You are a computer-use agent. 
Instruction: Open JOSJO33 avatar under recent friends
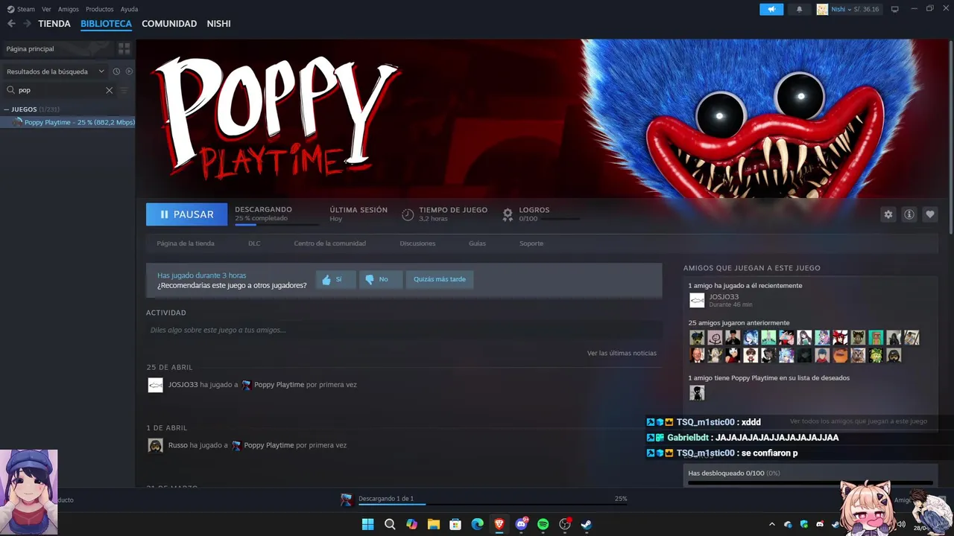coord(697,300)
